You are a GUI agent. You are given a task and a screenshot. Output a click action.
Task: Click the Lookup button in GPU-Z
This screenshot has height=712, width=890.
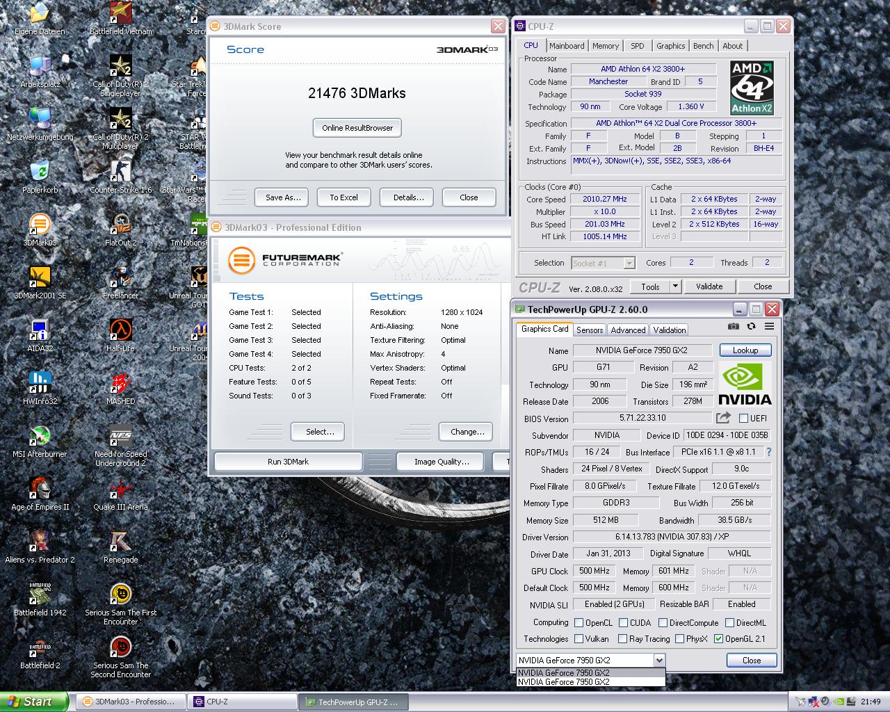pos(745,350)
